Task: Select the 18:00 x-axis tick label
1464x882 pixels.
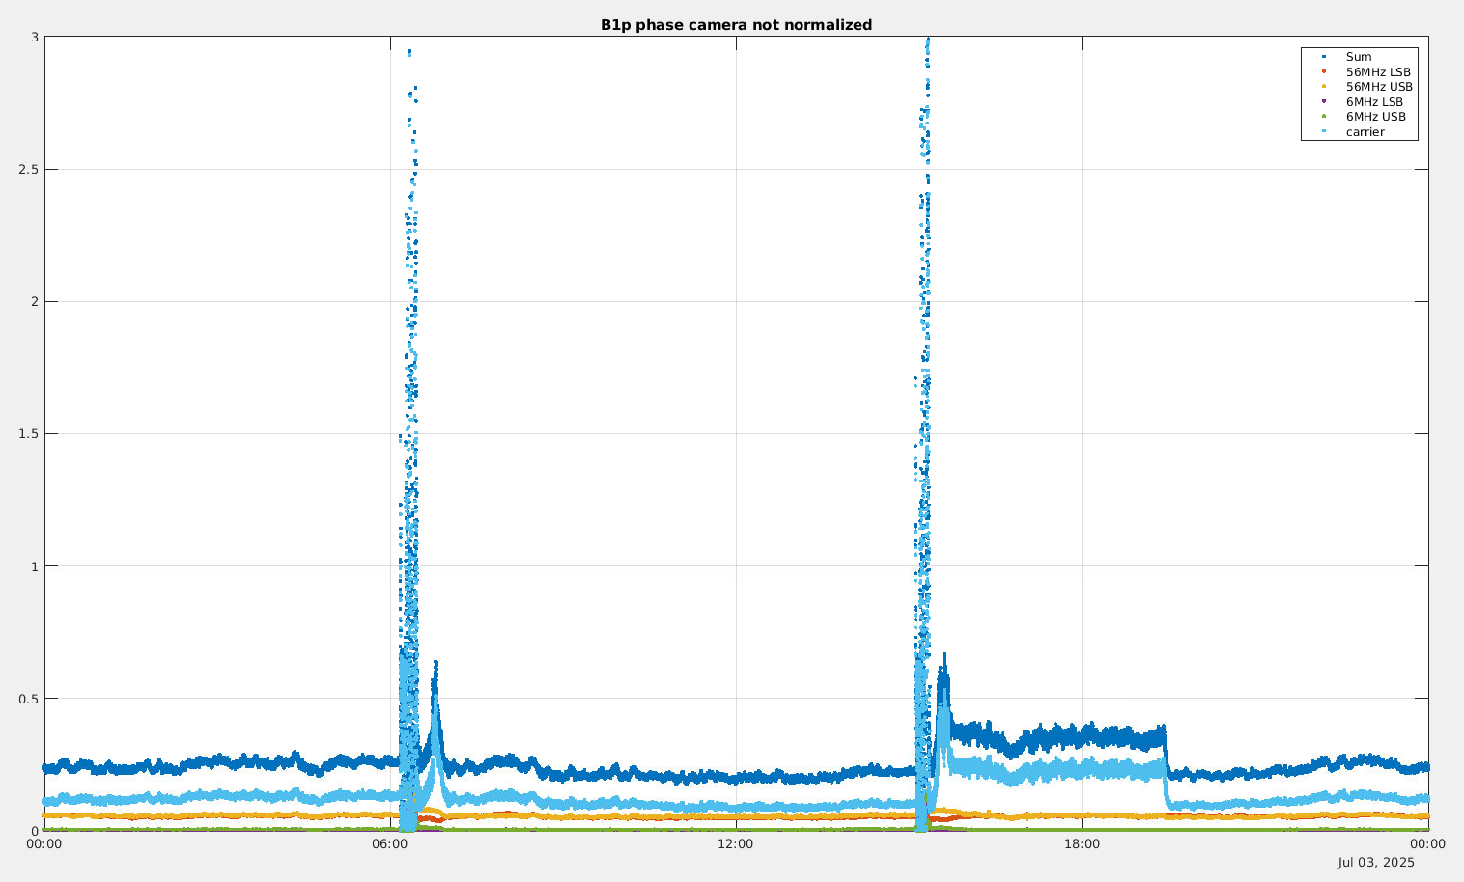Action: [1082, 844]
